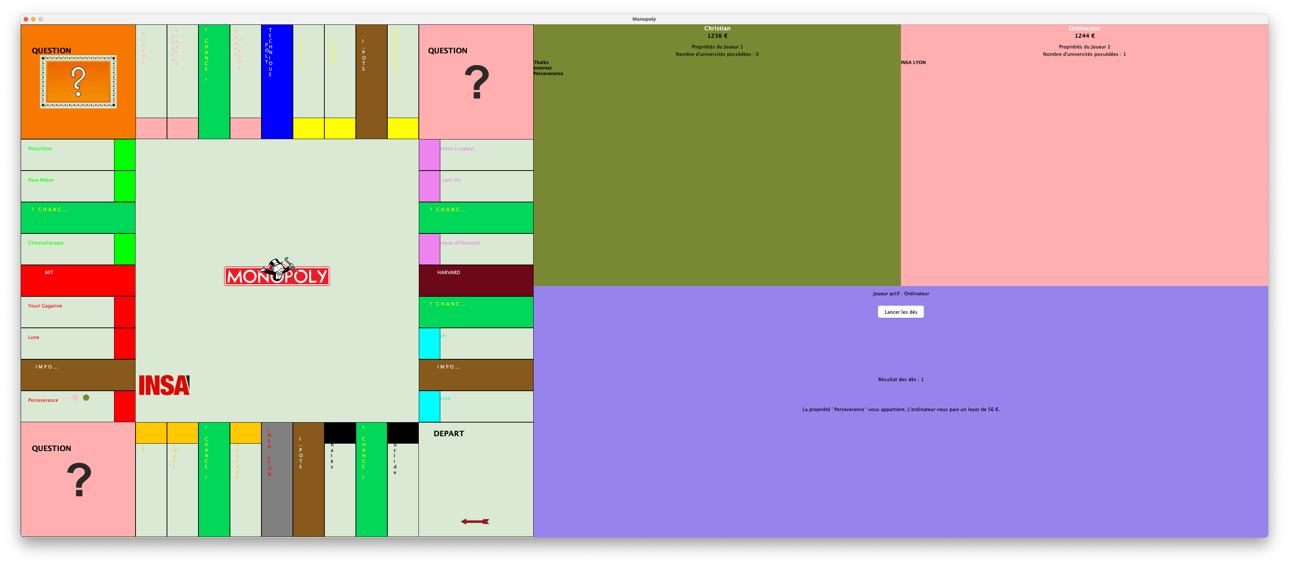The height and width of the screenshot is (565, 1289).
Task: Click the orange framed question card icon
Action: 78,81
